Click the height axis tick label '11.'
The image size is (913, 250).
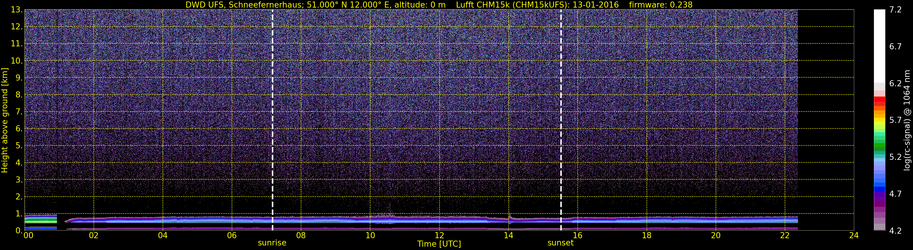[x=17, y=44]
